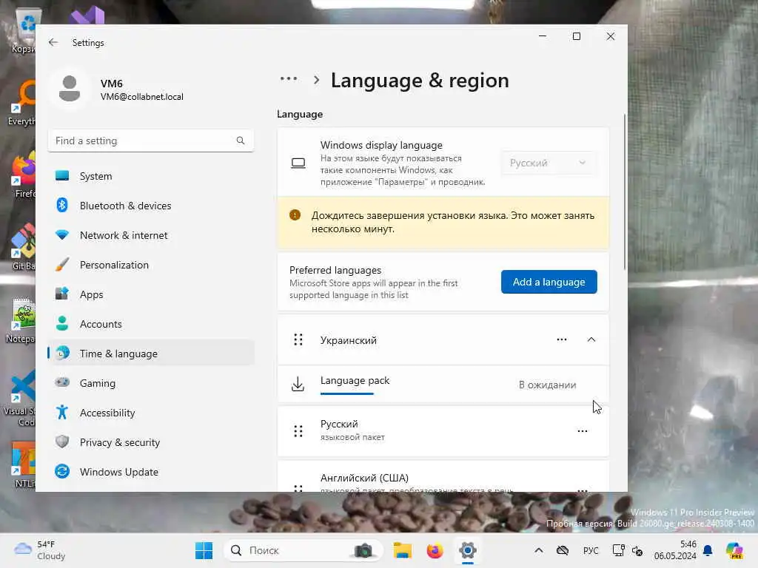Open more options for Русский
Screen dimensions: 758x568
tap(583, 431)
